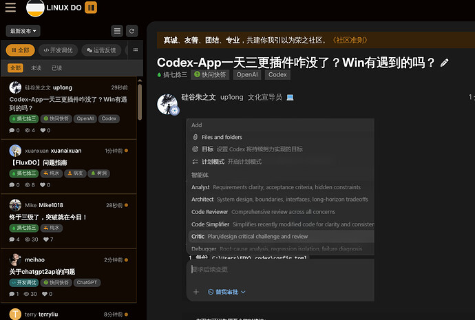Open up1ong's avatar in topic list

(x=15, y=87)
